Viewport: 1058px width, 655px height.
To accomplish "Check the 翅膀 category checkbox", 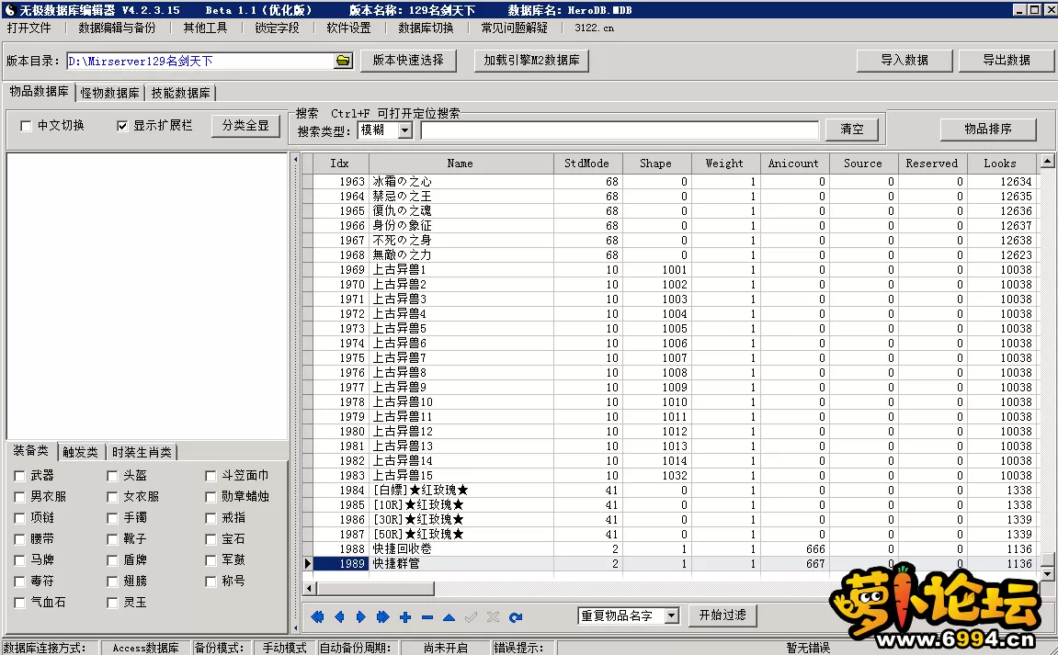I will click(x=112, y=582).
